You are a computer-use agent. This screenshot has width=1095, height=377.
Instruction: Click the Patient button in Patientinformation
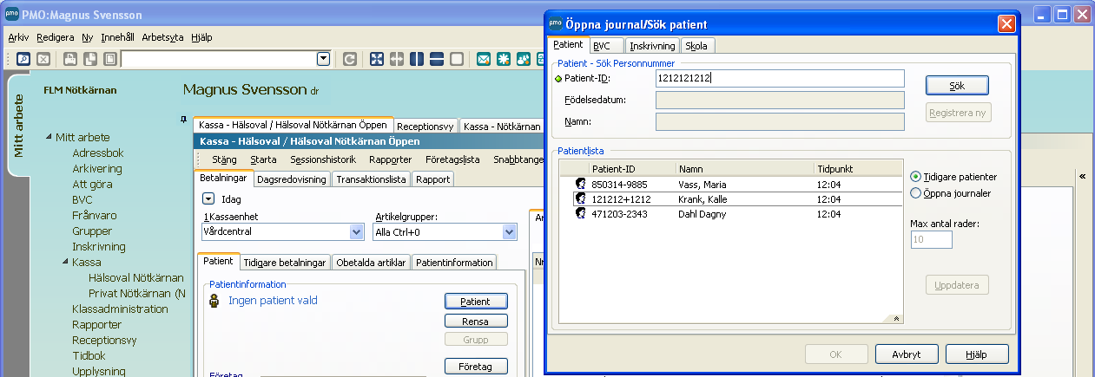click(476, 301)
